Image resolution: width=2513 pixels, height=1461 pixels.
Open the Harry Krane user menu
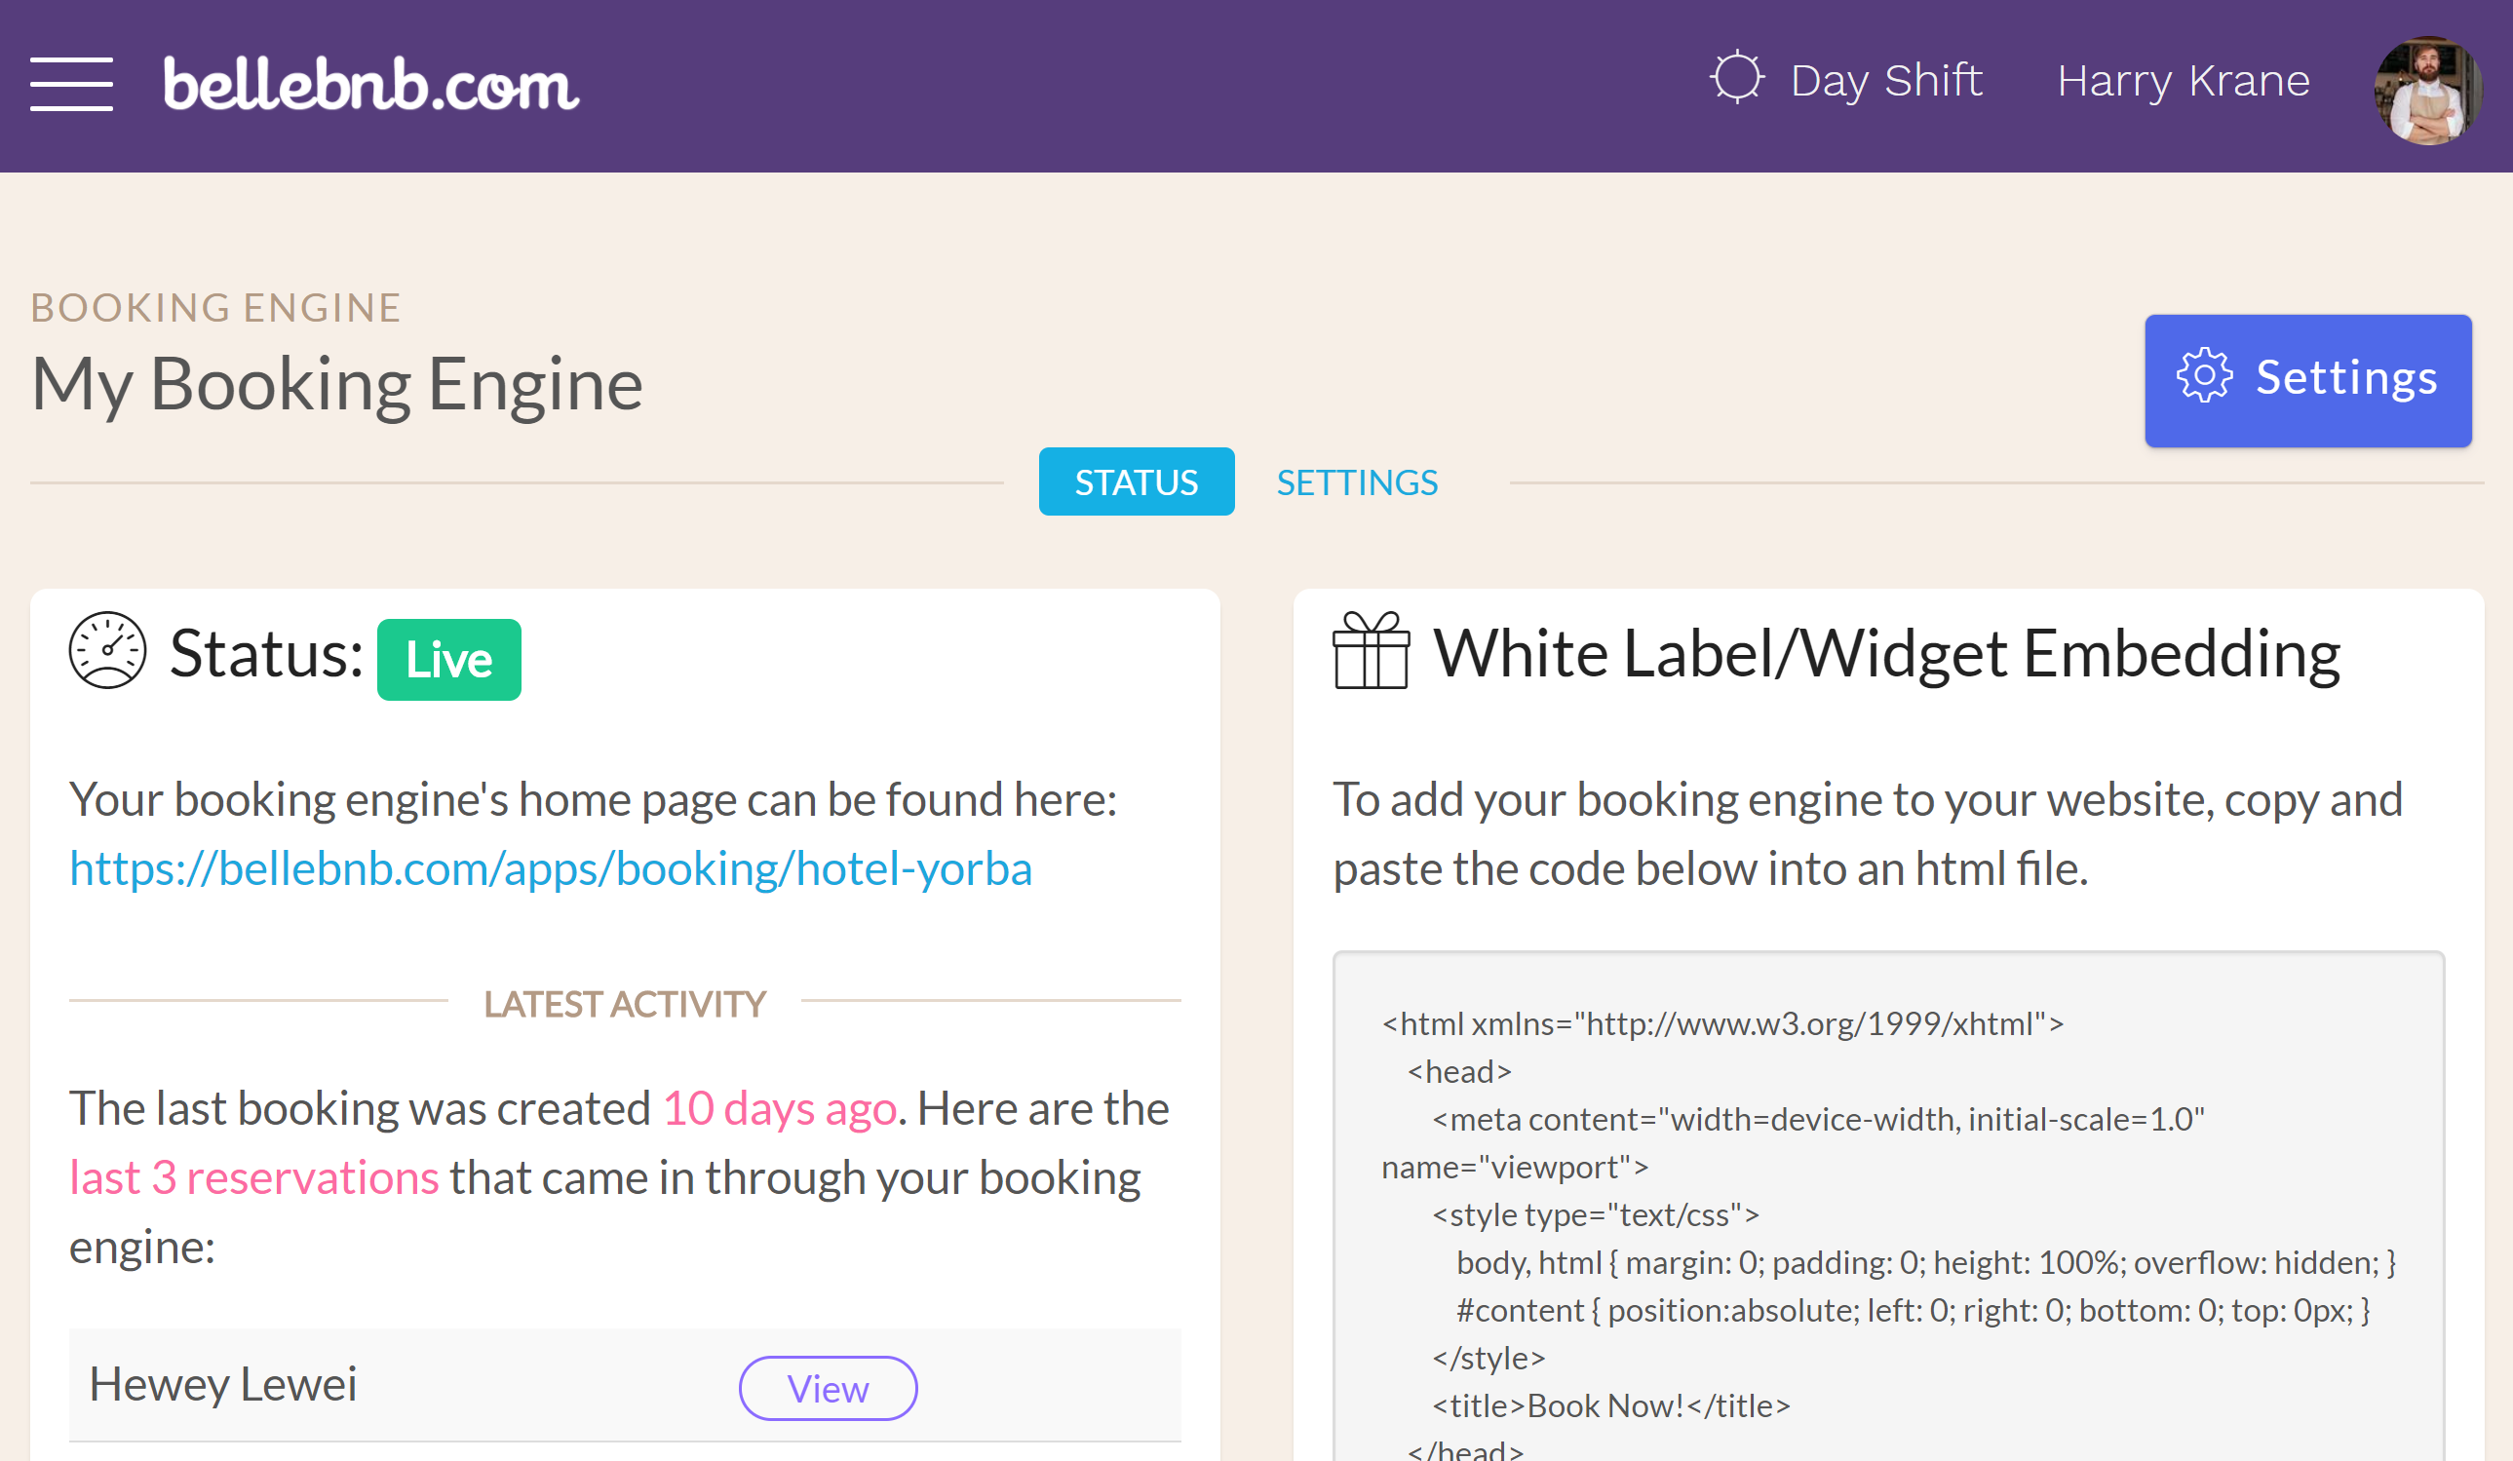2183,80
